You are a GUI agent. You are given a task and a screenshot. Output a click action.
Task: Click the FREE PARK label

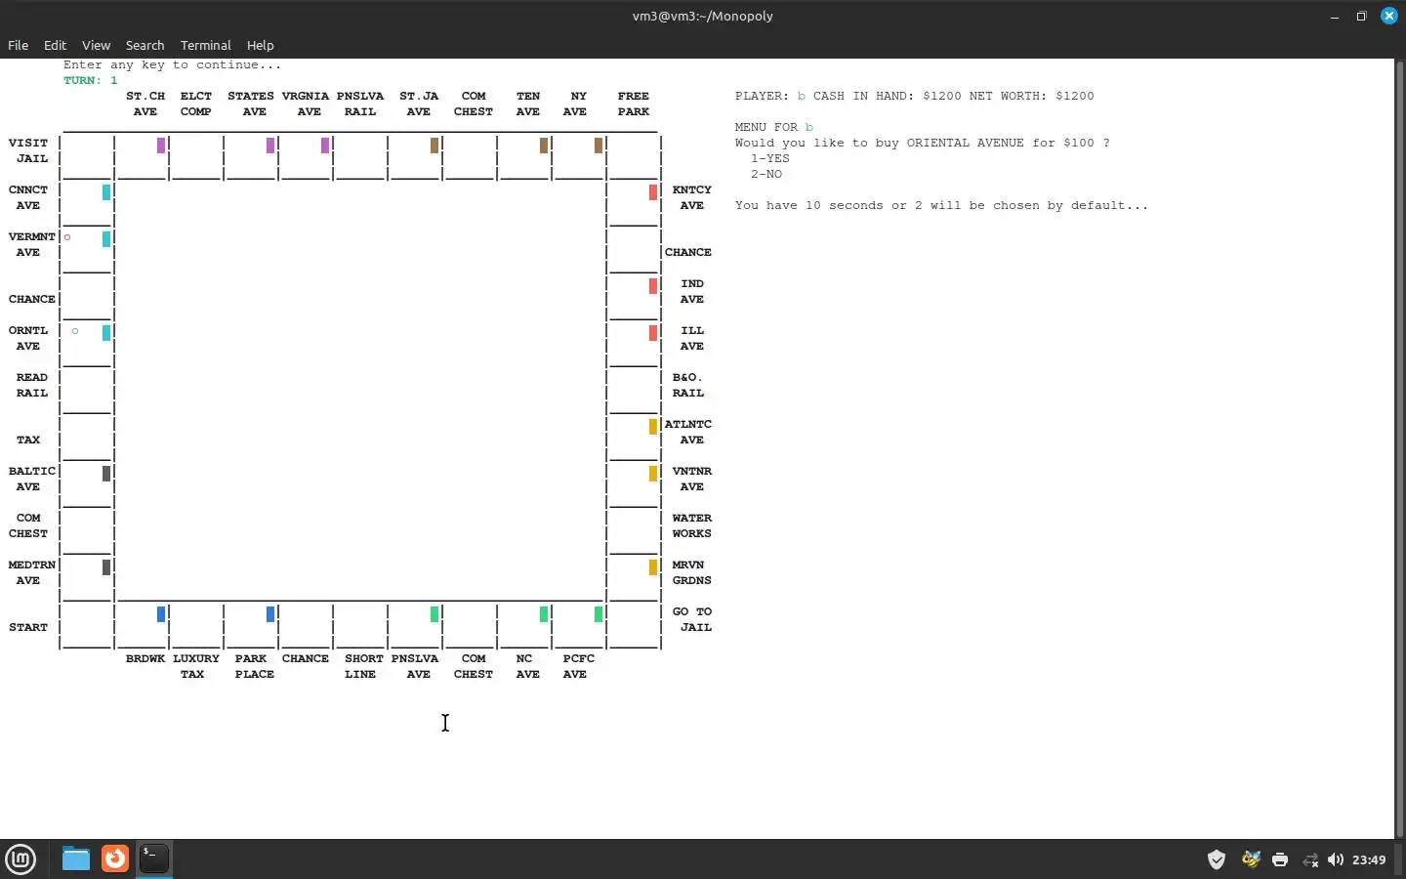tap(634, 104)
